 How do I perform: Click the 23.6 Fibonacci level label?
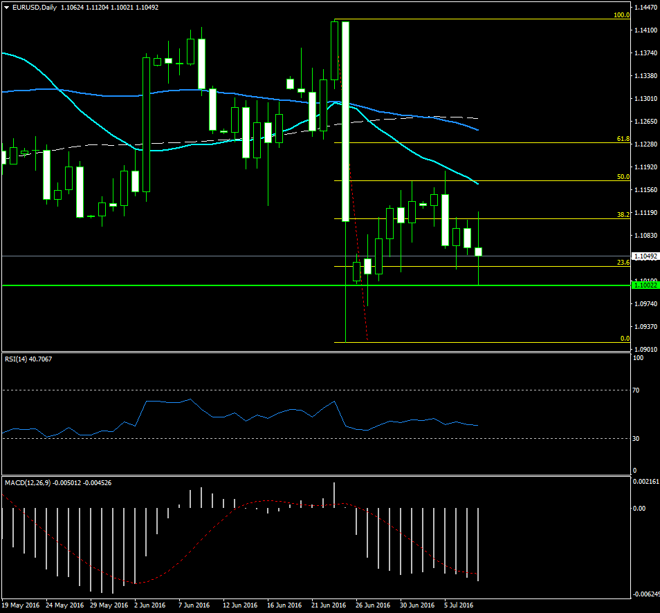[x=623, y=263]
